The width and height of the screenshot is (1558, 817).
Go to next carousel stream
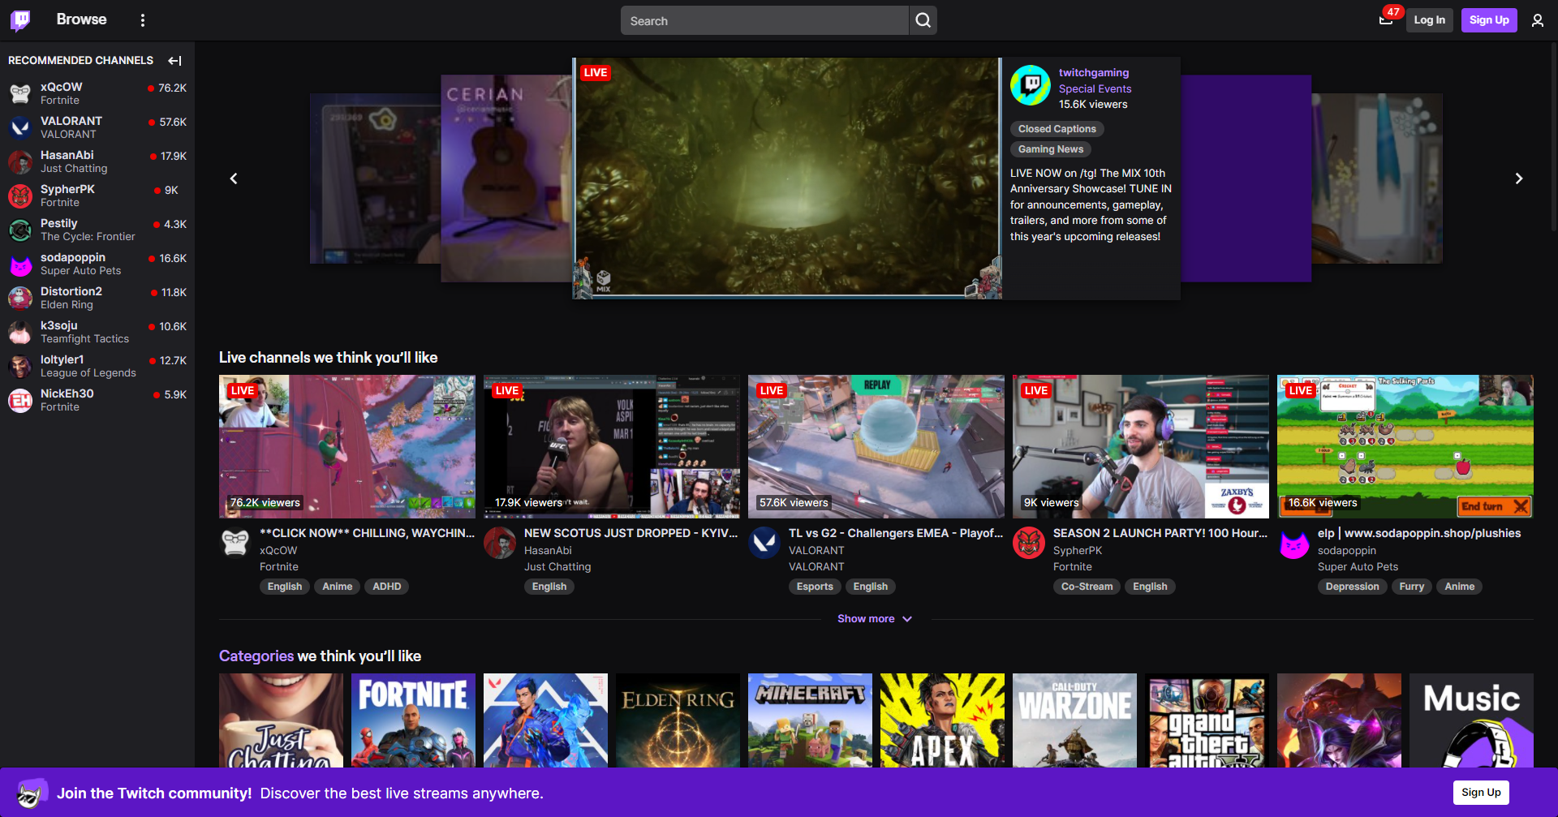pos(1519,178)
